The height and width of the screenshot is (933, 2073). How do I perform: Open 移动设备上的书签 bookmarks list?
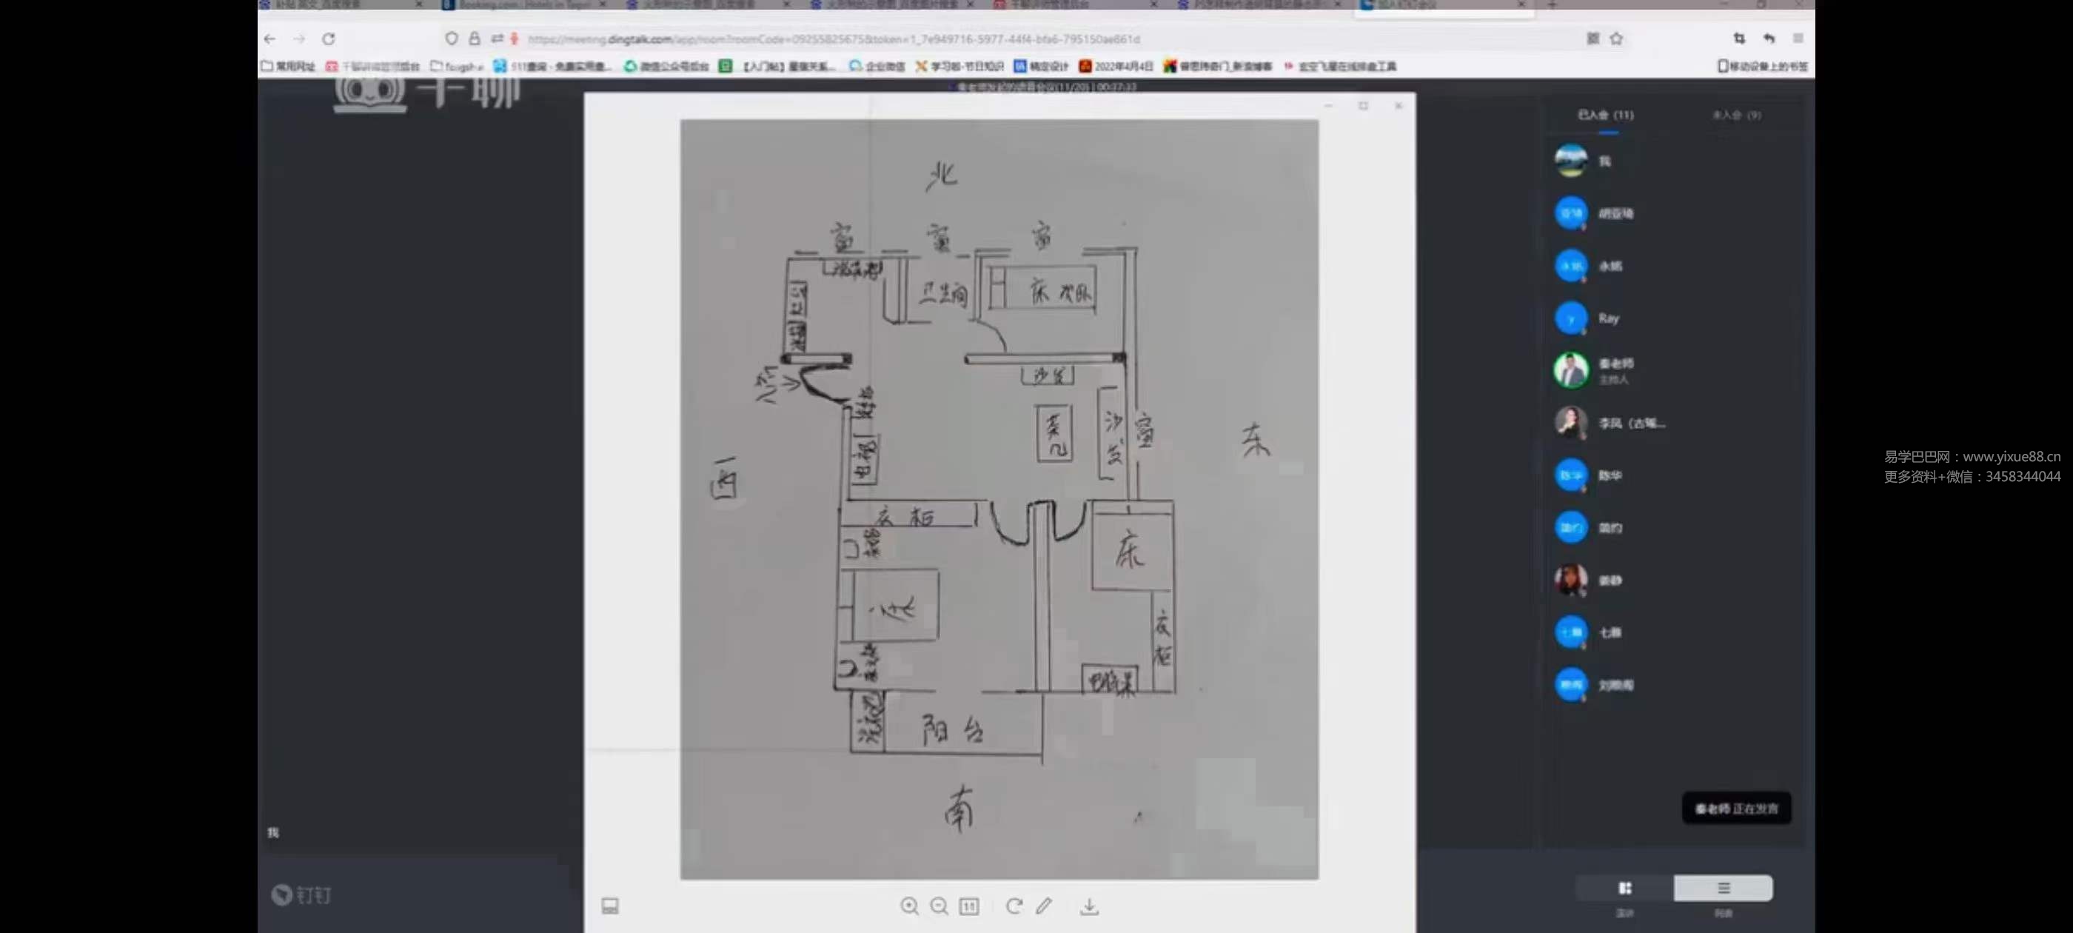[x=1762, y=66]
